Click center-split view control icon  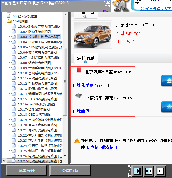[149, 171]
